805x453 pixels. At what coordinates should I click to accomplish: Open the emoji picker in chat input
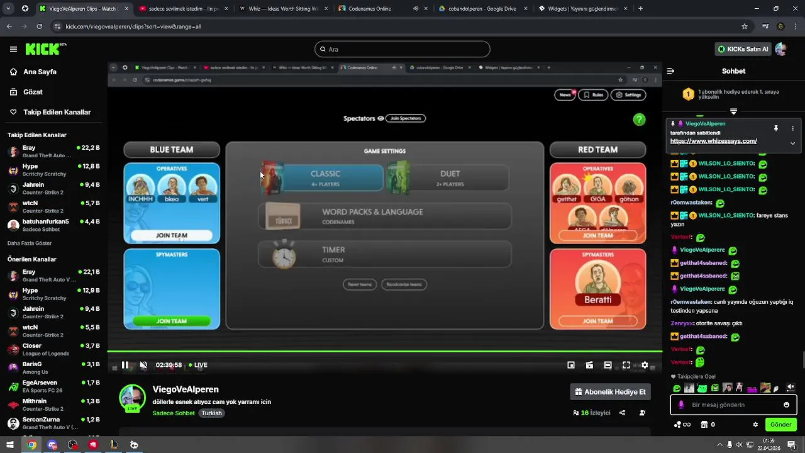pos(786,405)
